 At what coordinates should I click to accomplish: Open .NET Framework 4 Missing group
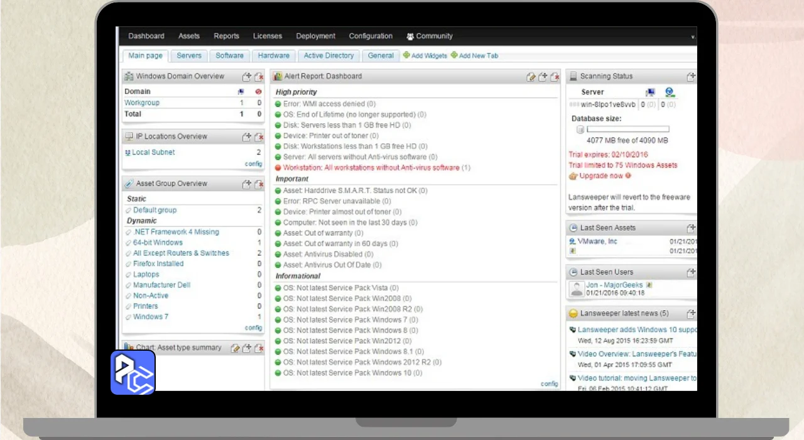point(176,232)
